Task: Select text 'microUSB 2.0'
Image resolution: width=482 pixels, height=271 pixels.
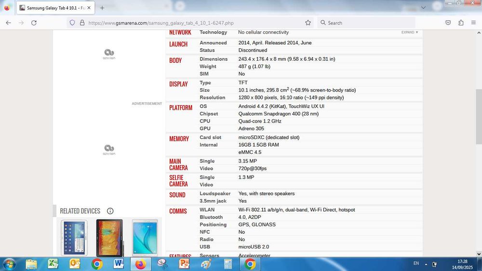Action: coord(254,247)
